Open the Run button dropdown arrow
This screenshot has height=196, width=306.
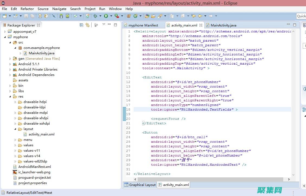click(111, 16)
